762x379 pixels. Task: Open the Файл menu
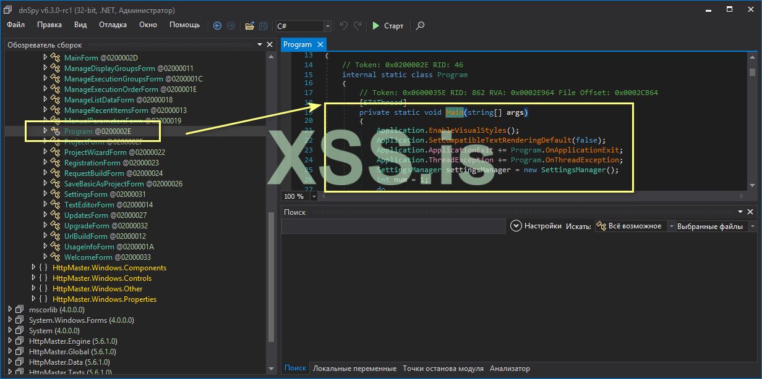click(x=16, y=25)
